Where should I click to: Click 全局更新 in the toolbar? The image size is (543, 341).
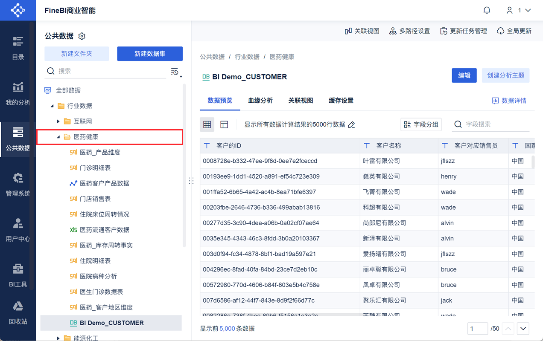click(514, 31)
